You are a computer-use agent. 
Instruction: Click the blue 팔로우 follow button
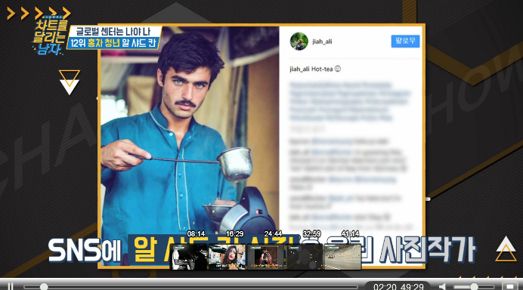(x=405, y=41)
